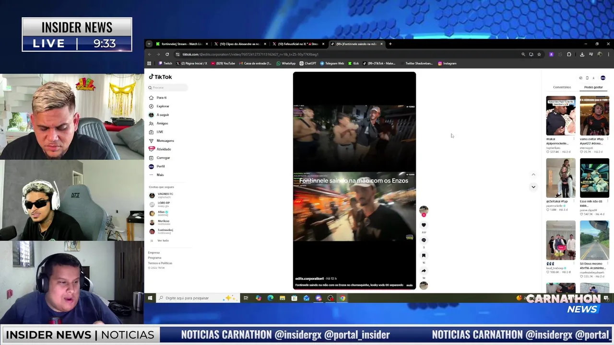Switch to Comentários tab

(562, 87)
